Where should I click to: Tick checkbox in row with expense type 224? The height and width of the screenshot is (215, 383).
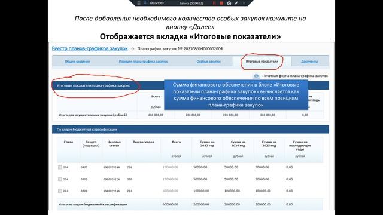(x=60, y=191)
